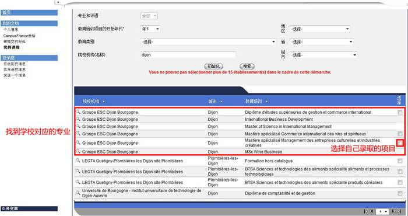408x216 pixels.
Task: Tick checkbox for BTSA spécialité produits céréaliers
Action: 400,183
